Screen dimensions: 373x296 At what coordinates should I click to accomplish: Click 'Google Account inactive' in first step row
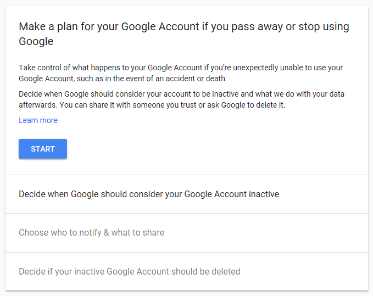click(x=231, y=194)
